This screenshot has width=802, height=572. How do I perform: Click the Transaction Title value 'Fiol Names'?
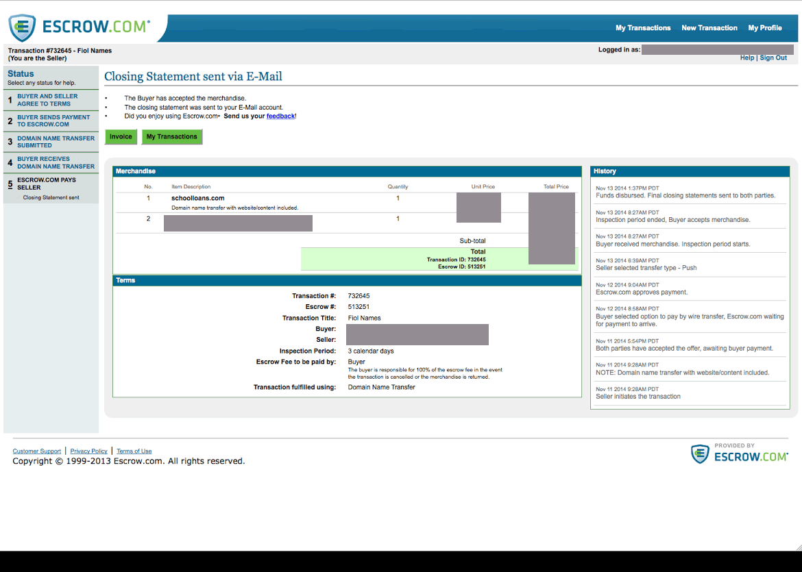pyautogui.click(x=364, y=318)
